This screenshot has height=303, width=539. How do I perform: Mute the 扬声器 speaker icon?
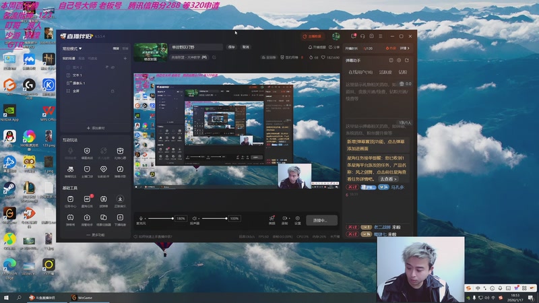194,218
